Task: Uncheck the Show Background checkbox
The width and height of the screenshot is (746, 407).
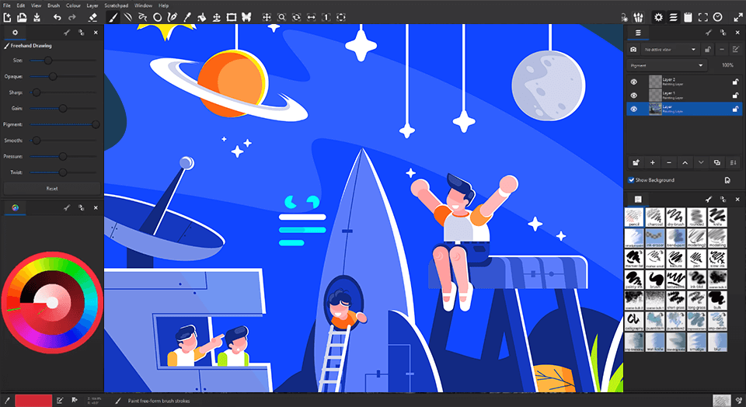Action: click(x=631, y=180)
